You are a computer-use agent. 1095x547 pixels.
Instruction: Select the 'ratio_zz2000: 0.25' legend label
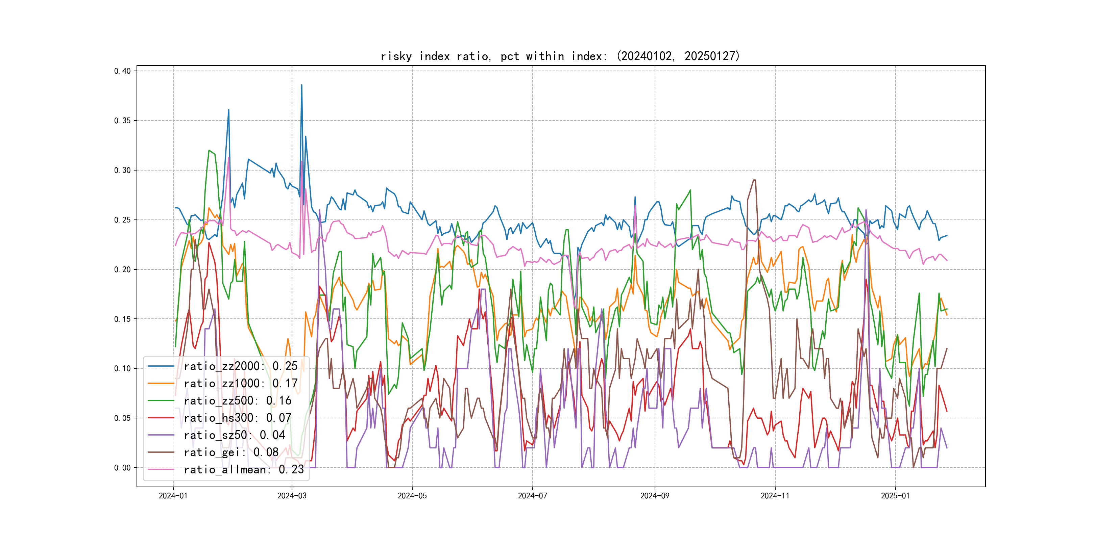[241, 366]
